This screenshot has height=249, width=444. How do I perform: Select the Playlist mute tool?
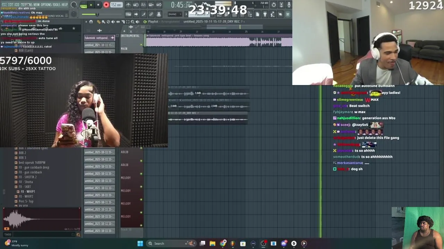[113, 22]
